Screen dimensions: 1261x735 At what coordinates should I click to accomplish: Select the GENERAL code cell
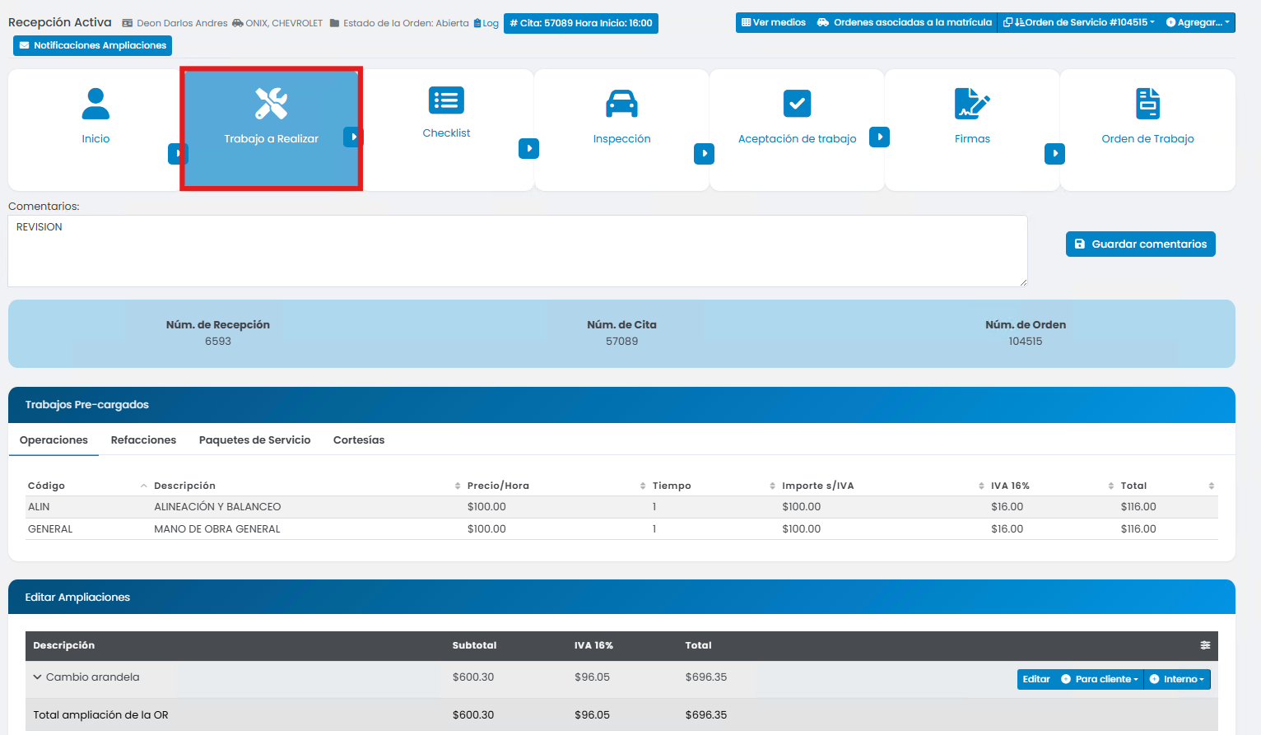(50, 529)
